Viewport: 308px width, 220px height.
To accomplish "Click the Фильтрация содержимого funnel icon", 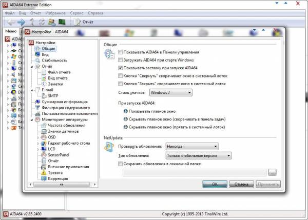I will 37,108.
